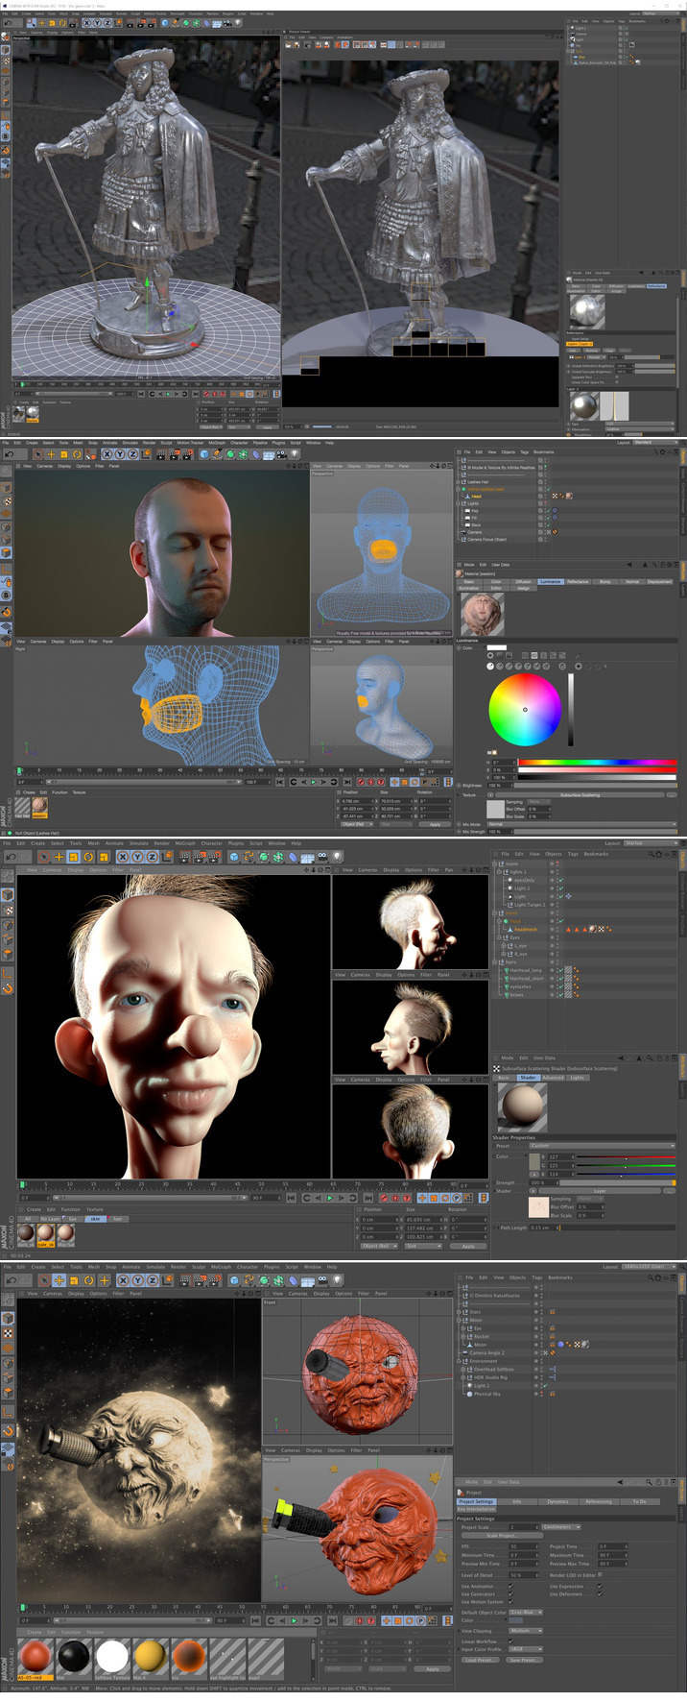Viewport: 687px width, 1702px height.
Task: Switch to Texture mode checker icon in moon sidebar
Action: point(8,1333)
